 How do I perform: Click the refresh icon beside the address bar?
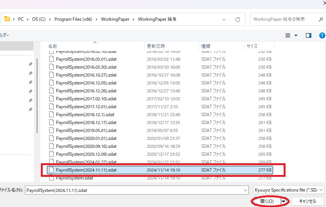click(x=238, y=19)
